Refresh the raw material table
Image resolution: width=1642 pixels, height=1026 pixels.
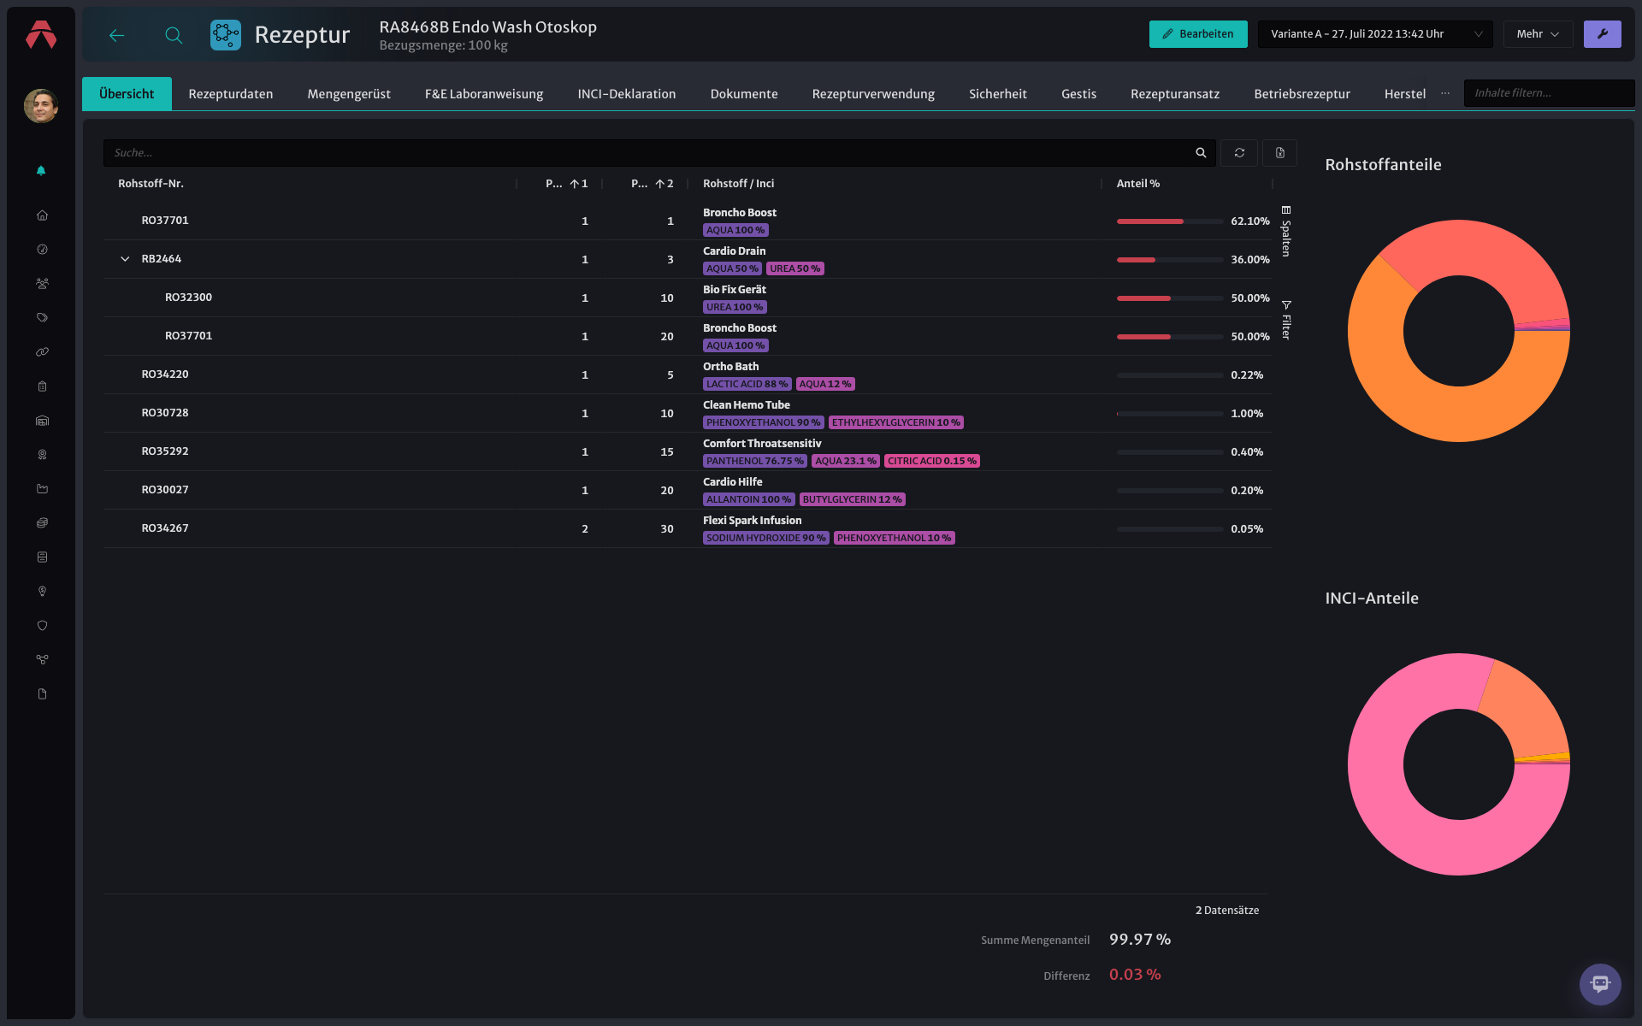1239,153
